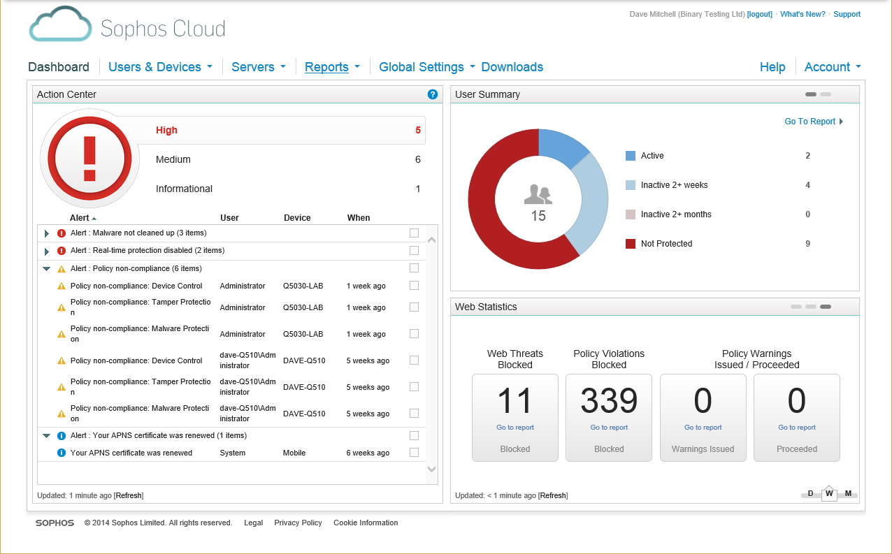Tick the checkbox for Malware not cleaned up

[414, 233]
